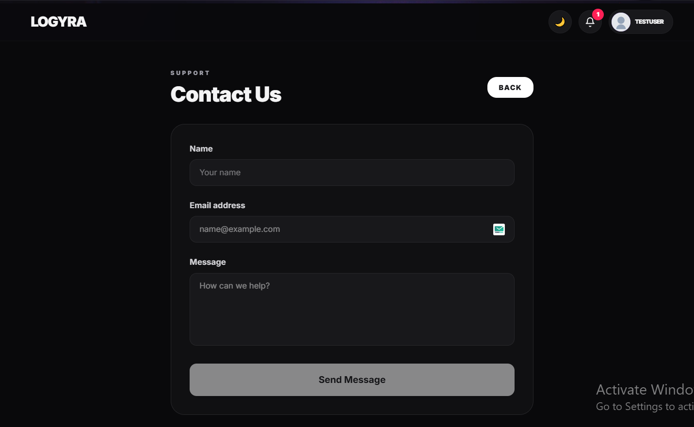Image resolution: width=694 pixels, height=427 pixels.
Task: Submit with the Send Message button
Action: [x=352, y=380]
